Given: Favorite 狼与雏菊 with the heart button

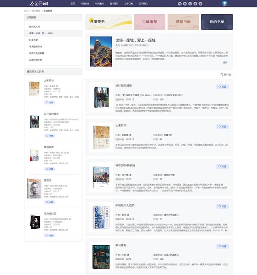Looking at the screenshot, I should pyautogui.click(x=222, y=246).
